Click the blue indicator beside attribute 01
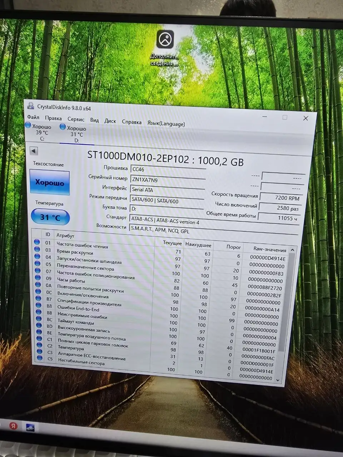 pyautogui.click(x=37, y=242)
